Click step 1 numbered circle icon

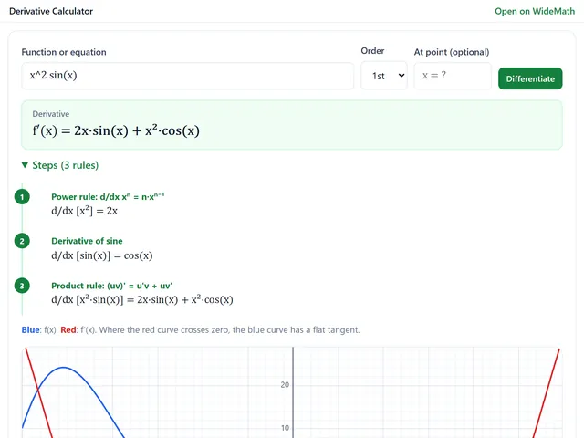(x=22, y=197)
